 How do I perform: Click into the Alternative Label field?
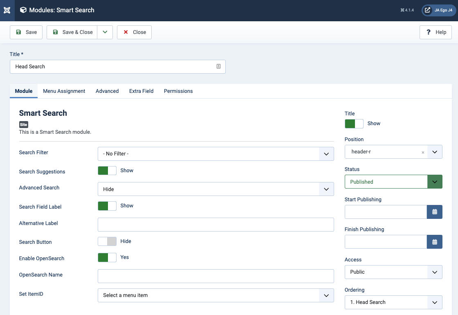click(x=216, y=225)
